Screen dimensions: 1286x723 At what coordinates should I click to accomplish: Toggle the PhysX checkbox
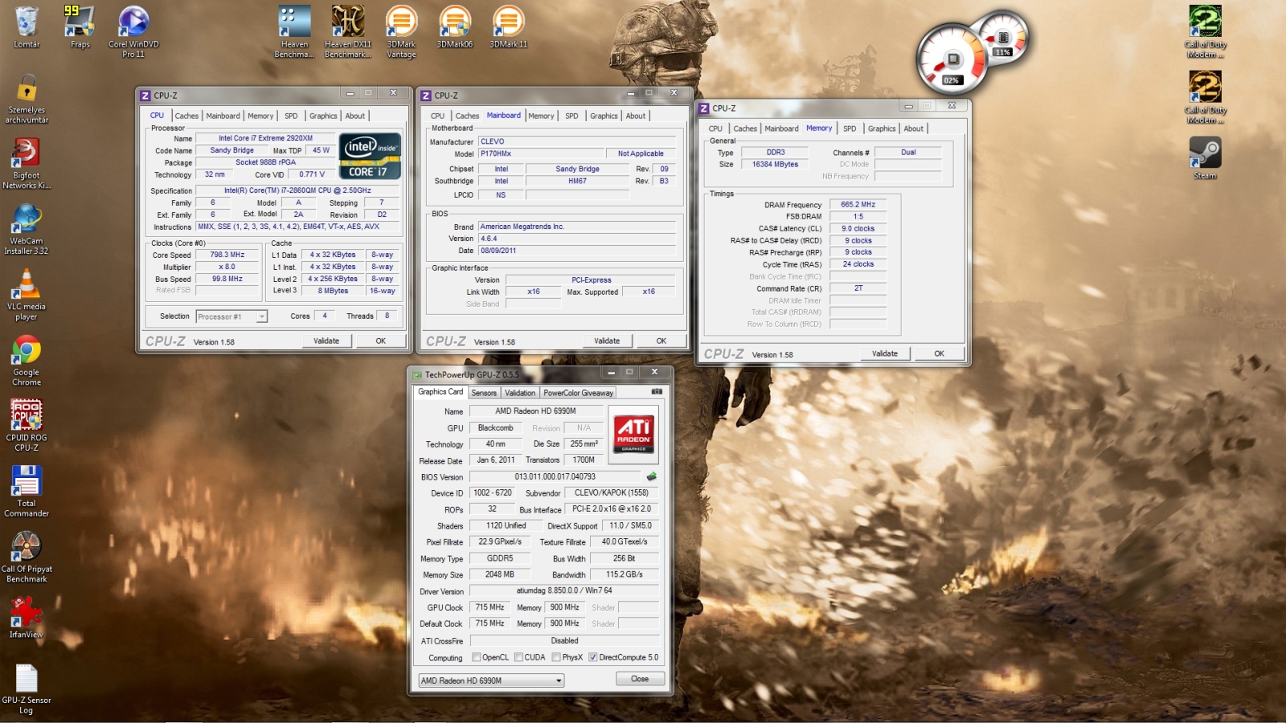556,657
